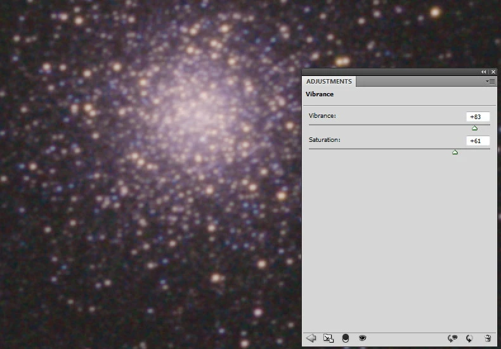Reset Vibrance adjustment to defaults

click(469, 339)
